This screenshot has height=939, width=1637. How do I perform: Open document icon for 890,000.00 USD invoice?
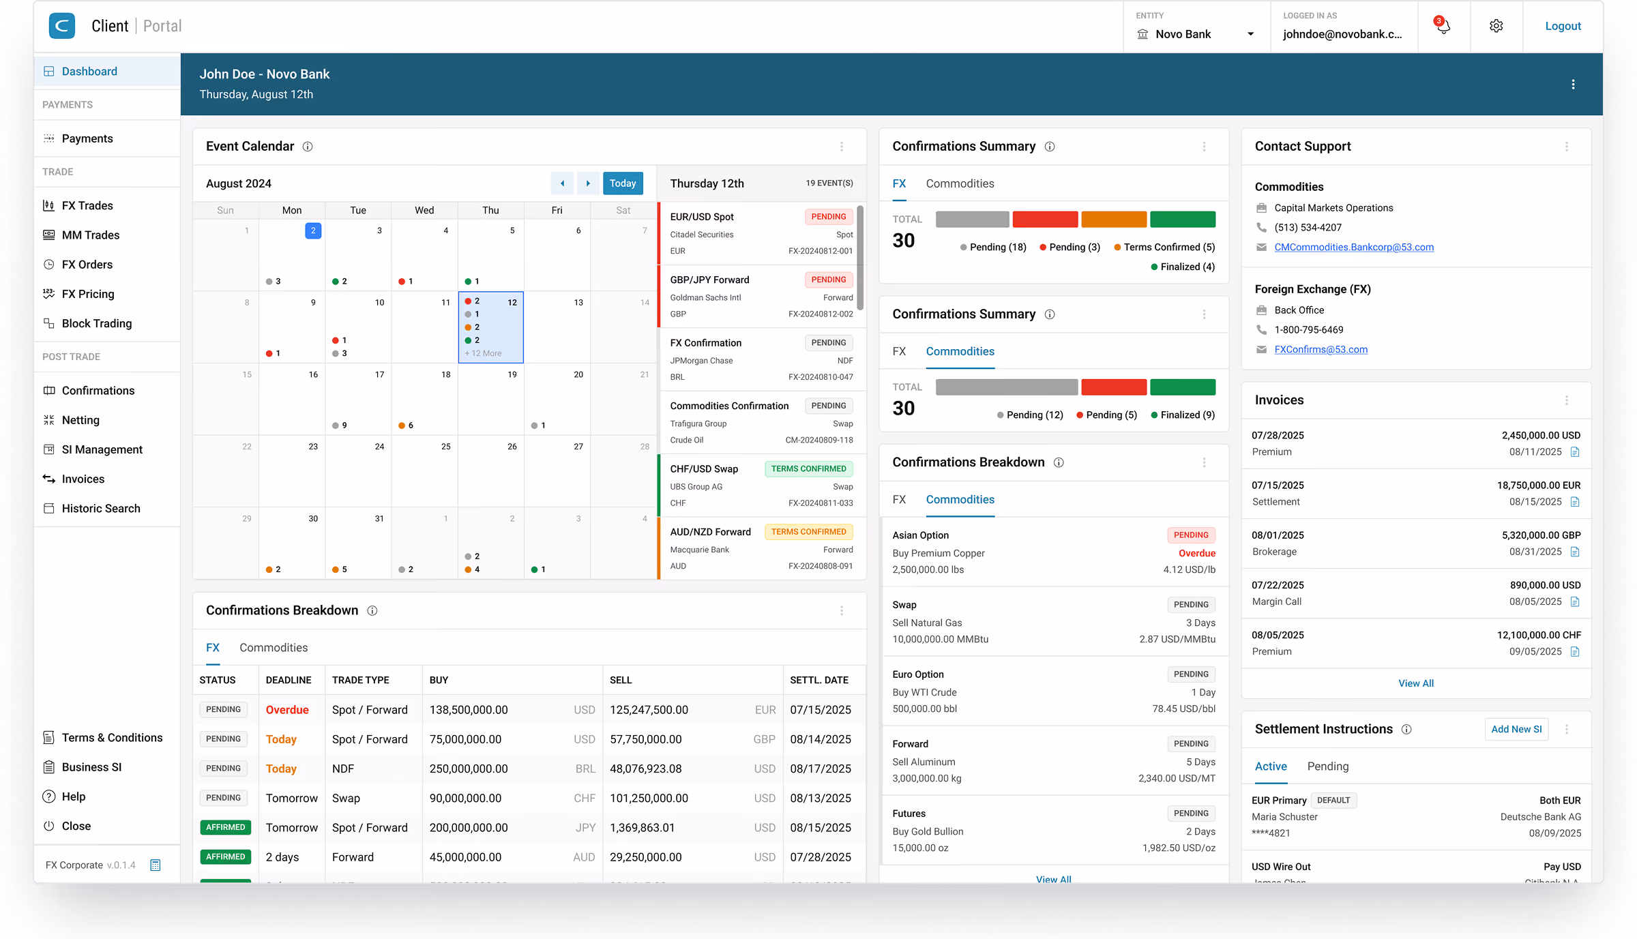pyautogui.click(x=1575, y=601)
